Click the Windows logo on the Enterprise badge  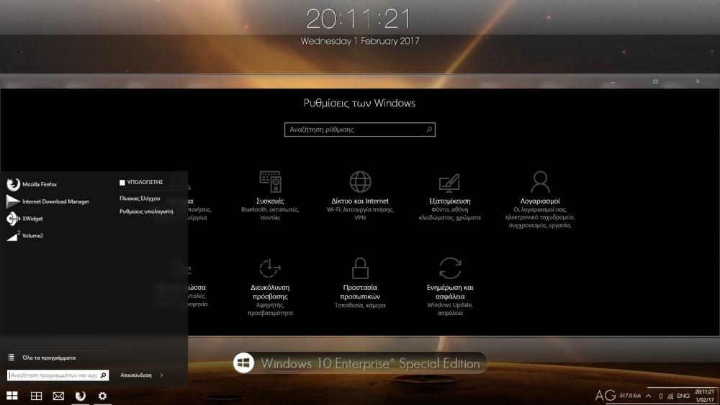[243, 363]
